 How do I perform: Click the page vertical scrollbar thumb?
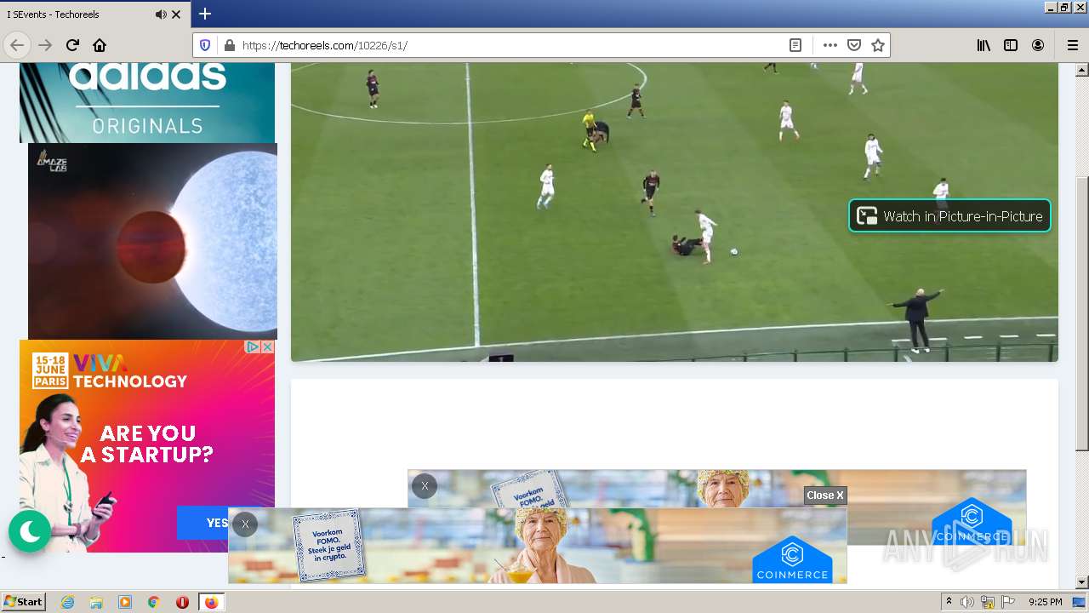1082,313
